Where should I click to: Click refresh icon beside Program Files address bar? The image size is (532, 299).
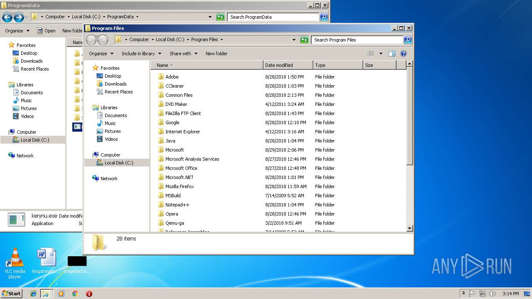point(304,40)
